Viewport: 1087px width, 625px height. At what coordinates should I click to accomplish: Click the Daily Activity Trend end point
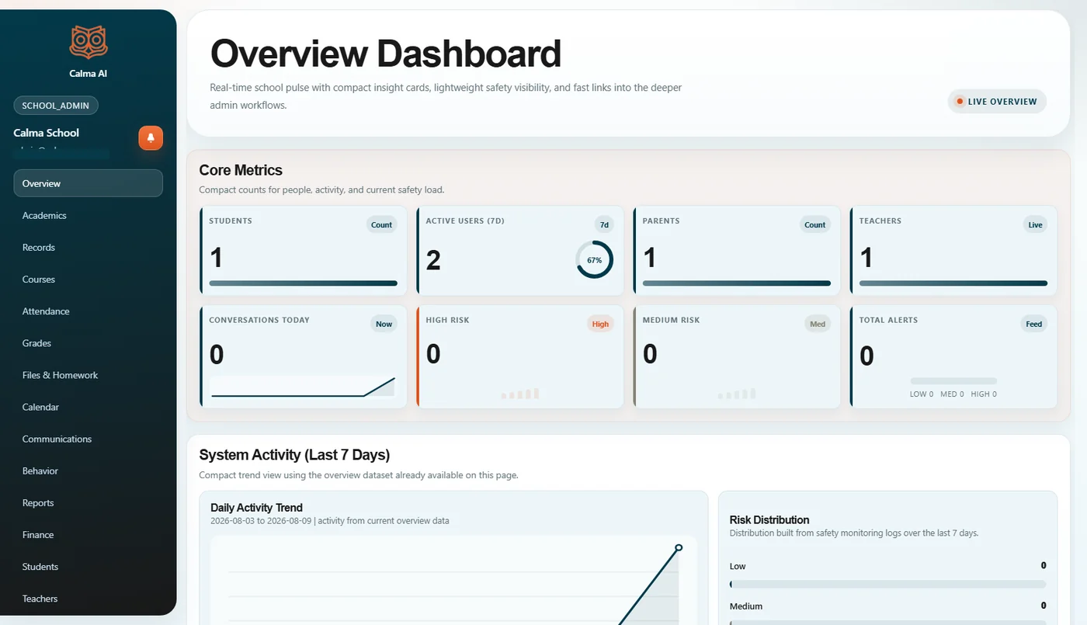pyautogui.click(x=679, y=547)
